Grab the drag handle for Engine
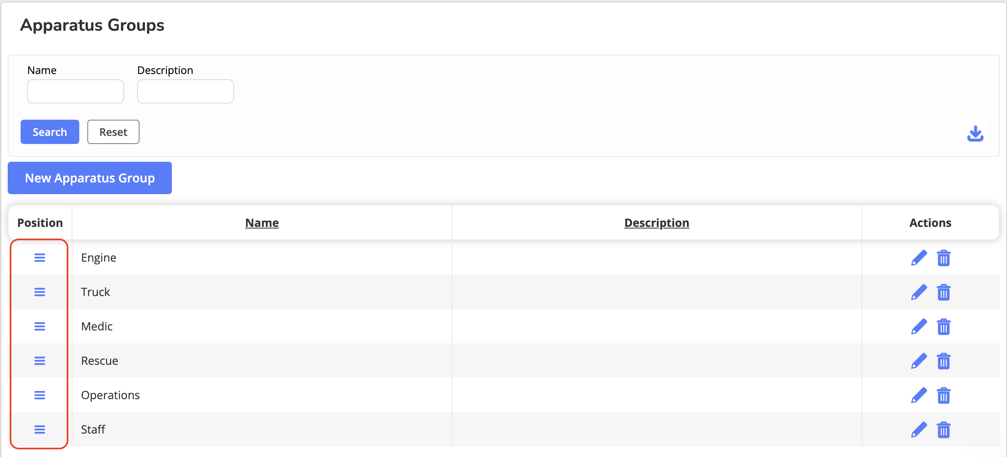 coord(40,258)
